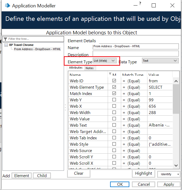The image size is (182, 190).
Task: Open Match Type cell for Web Text row
Action: pyautogui.click(x=134, y=125)
